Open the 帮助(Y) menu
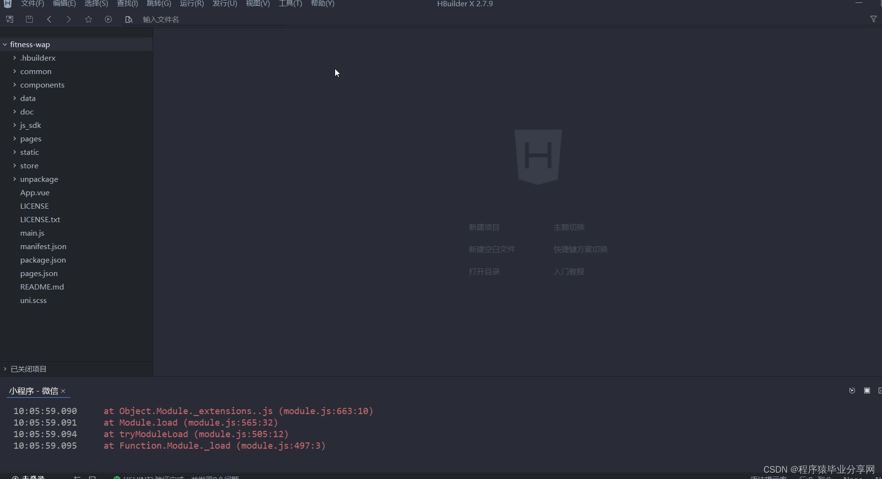 point(323,3)
